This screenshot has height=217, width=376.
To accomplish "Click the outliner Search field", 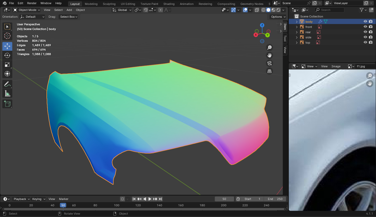I will point(329,10).
